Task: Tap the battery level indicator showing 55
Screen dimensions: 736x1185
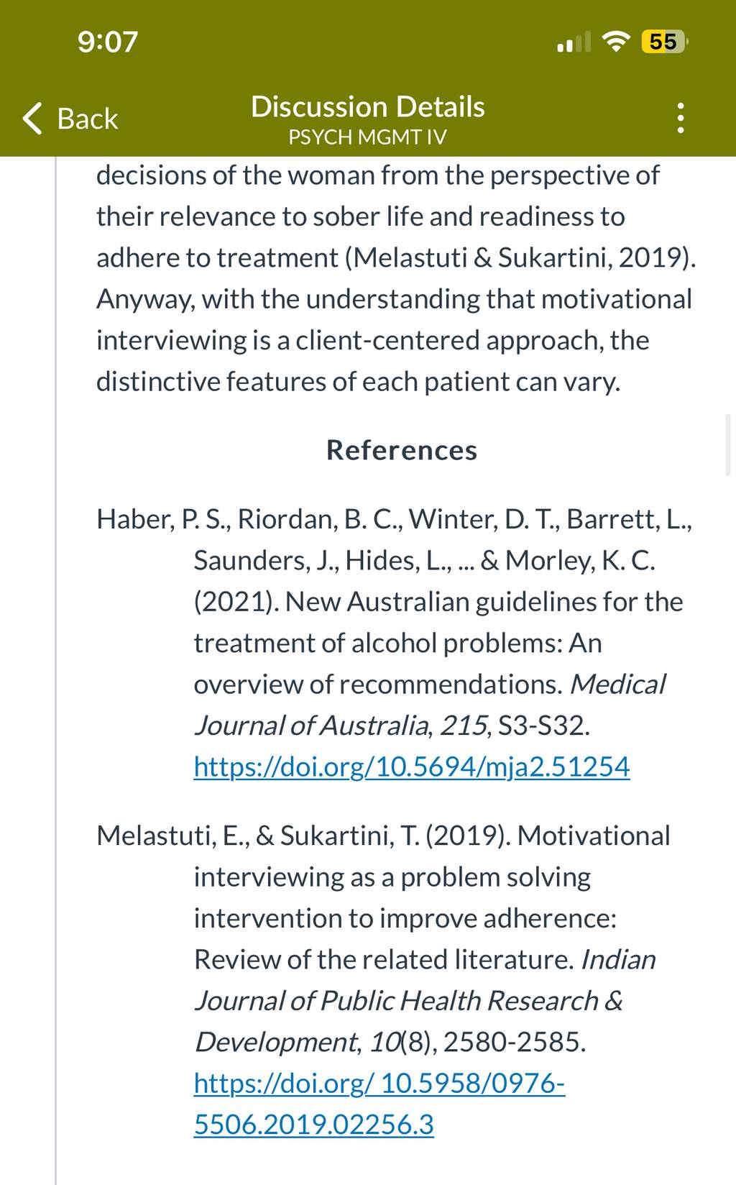Action: click(664, 42)
